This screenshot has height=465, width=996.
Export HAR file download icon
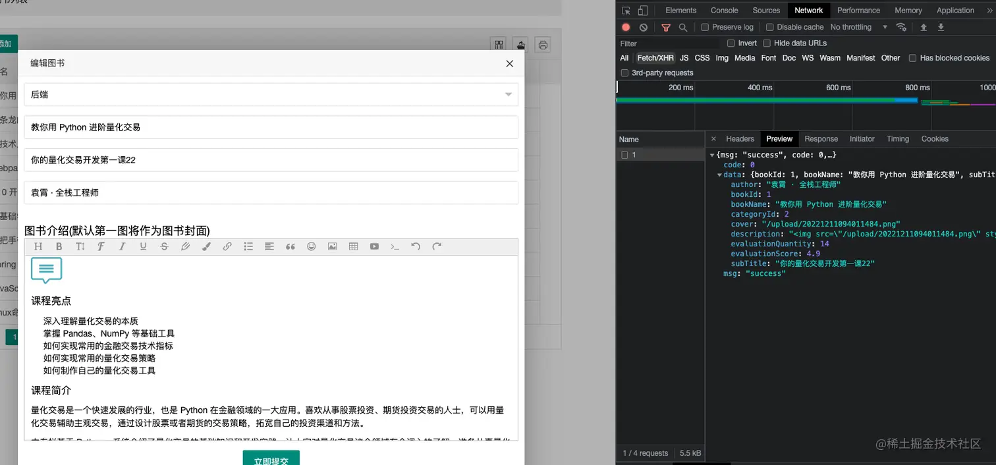click(941, 27)
